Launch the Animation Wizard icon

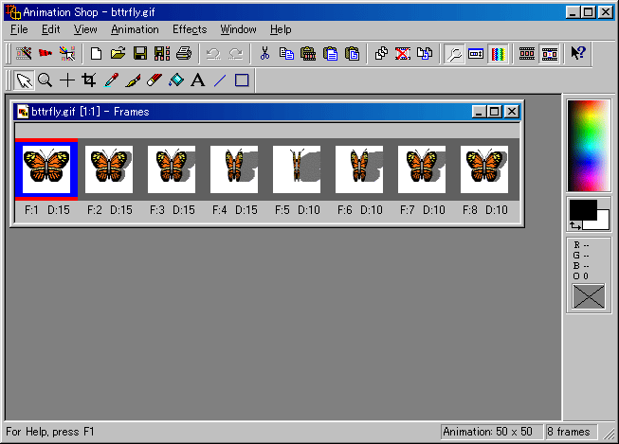coord(24,53)
